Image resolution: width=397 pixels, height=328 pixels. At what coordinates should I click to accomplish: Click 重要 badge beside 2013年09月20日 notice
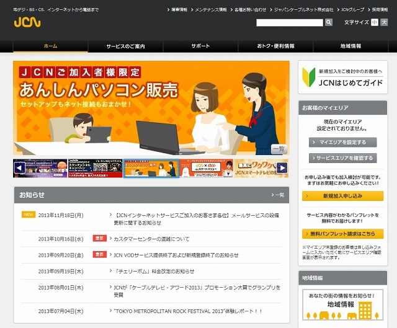click(x=100, y=254)
